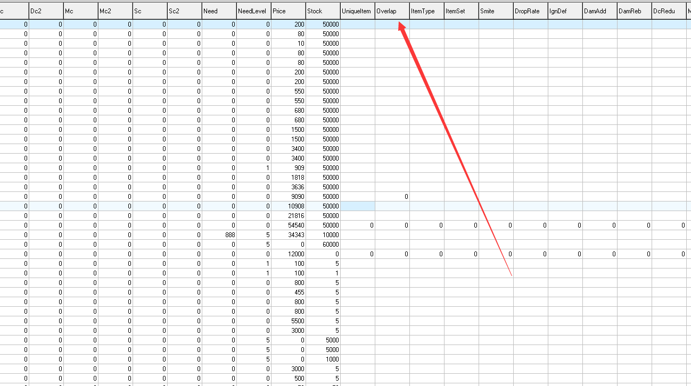The height and width of the screenshot is (386, 691).
Task: Click the IgnDef column header
Action: (x=565, y=11)
